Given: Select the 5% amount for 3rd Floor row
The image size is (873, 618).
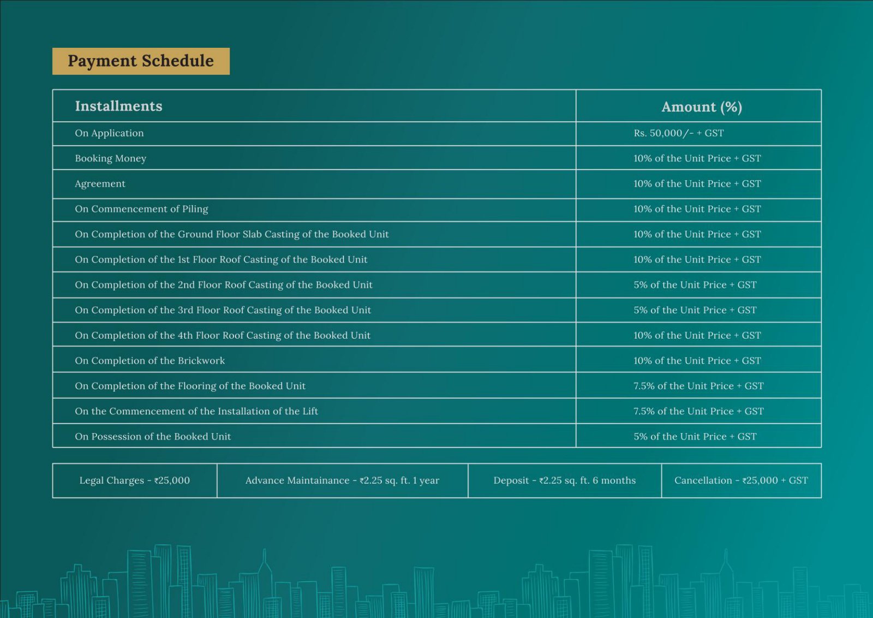Looking at the screenshot, I should click(695, 310).
